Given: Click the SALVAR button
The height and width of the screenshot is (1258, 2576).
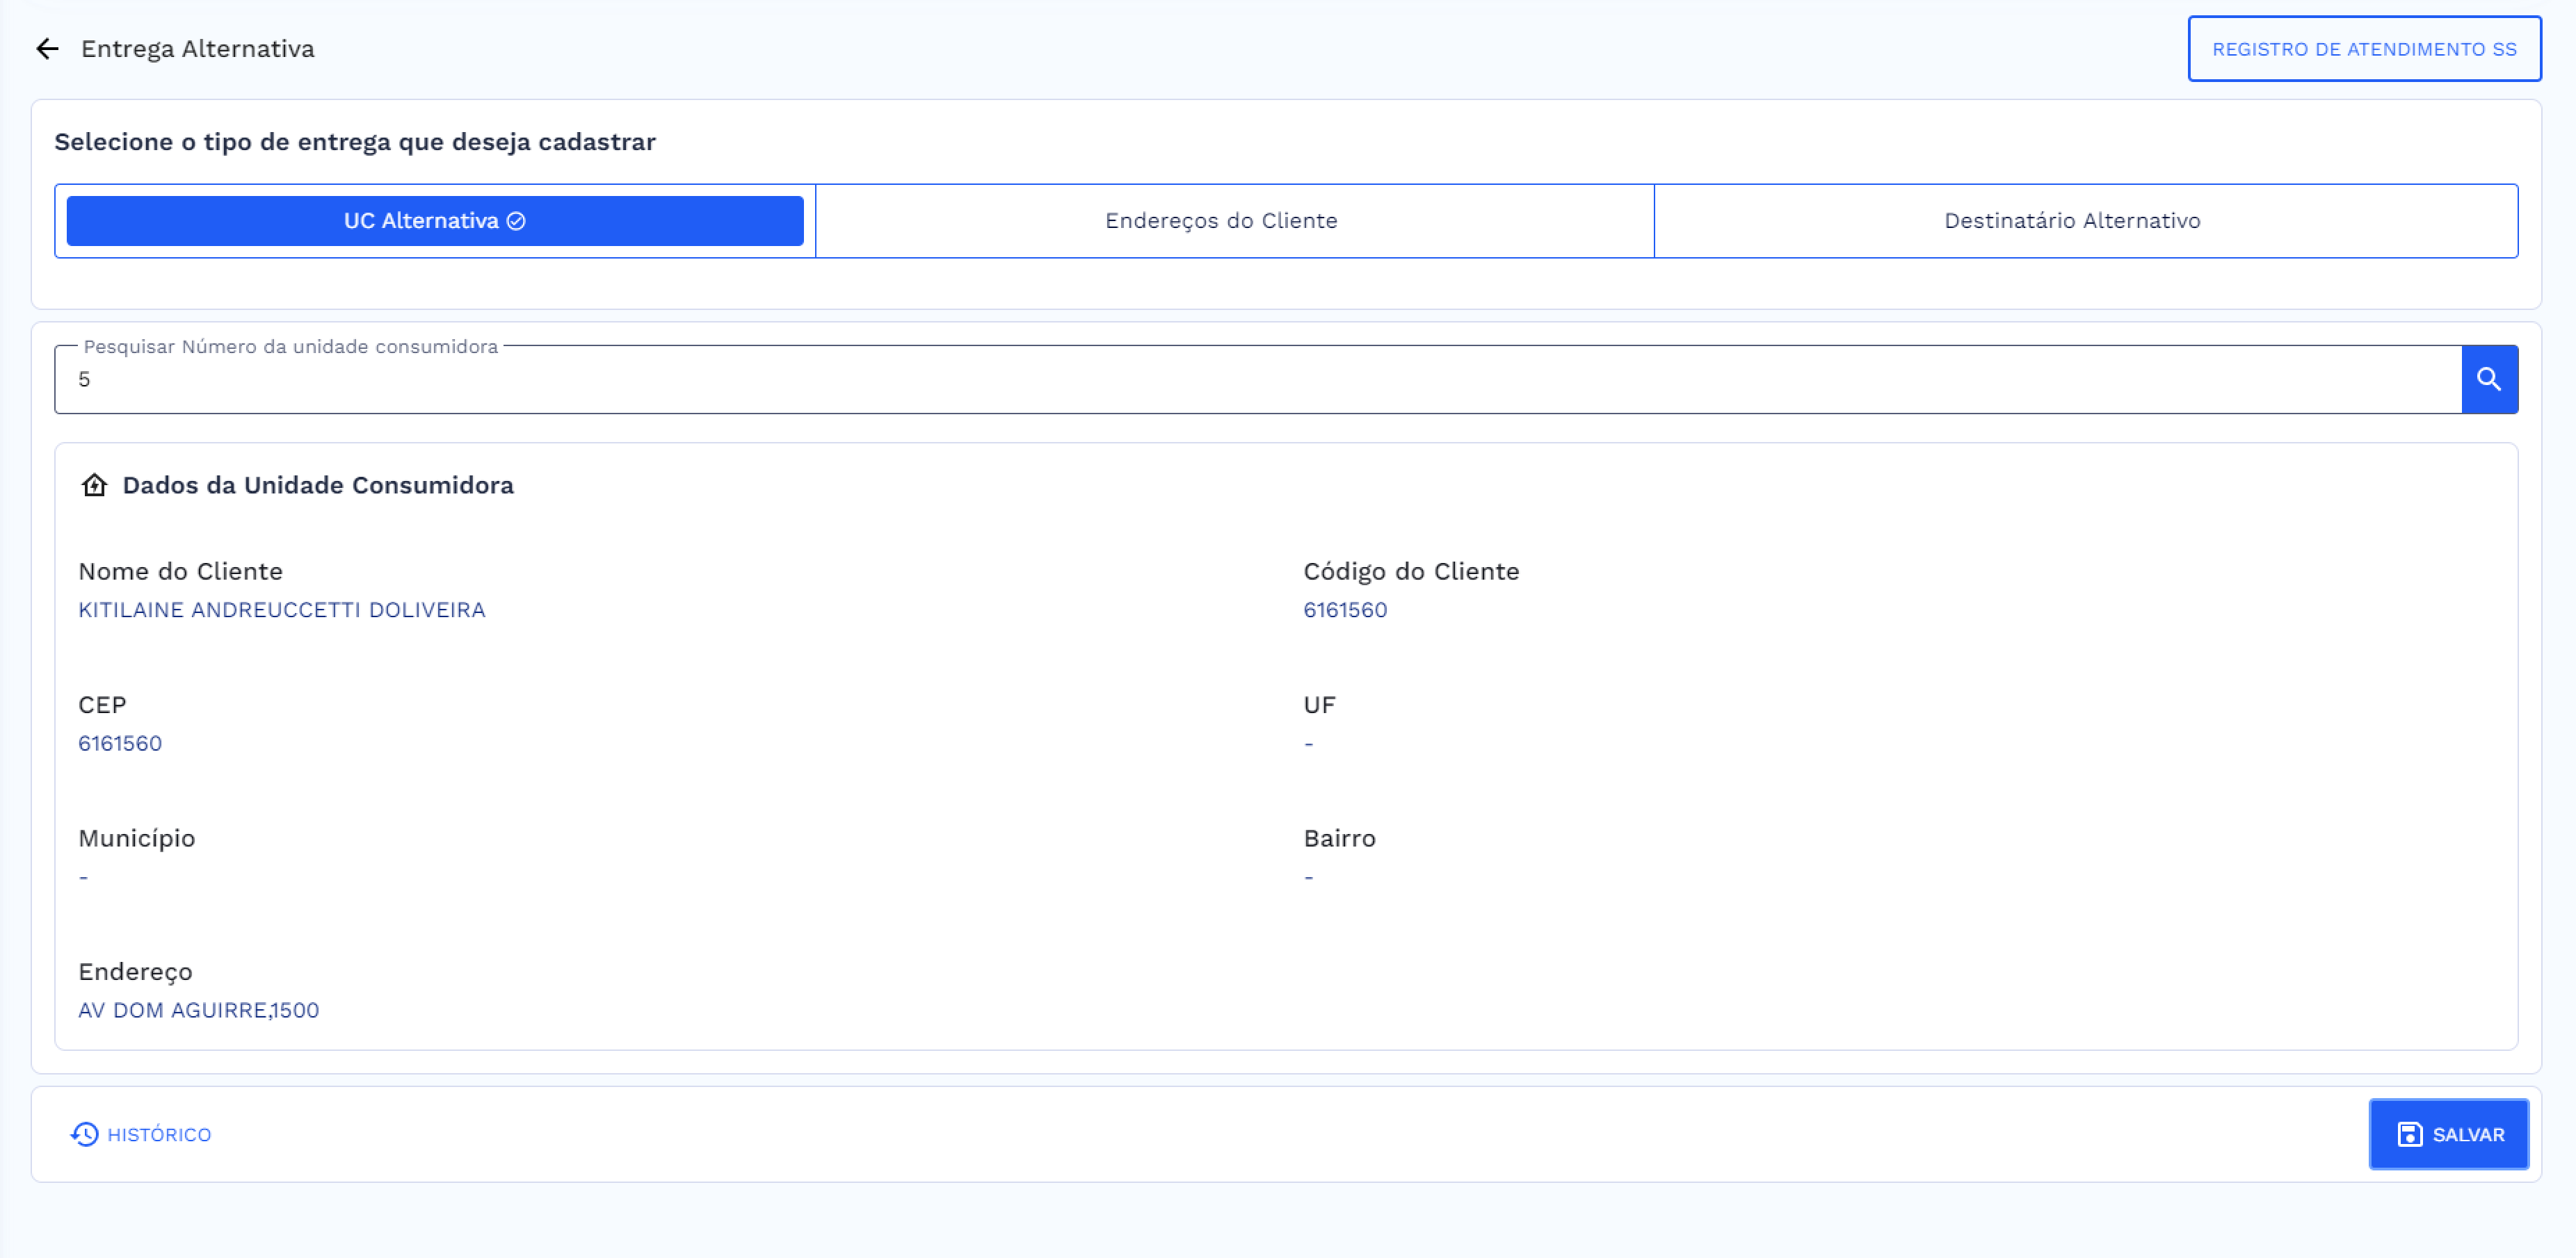Looking at the screenshot, I should coord(2450,1134).
